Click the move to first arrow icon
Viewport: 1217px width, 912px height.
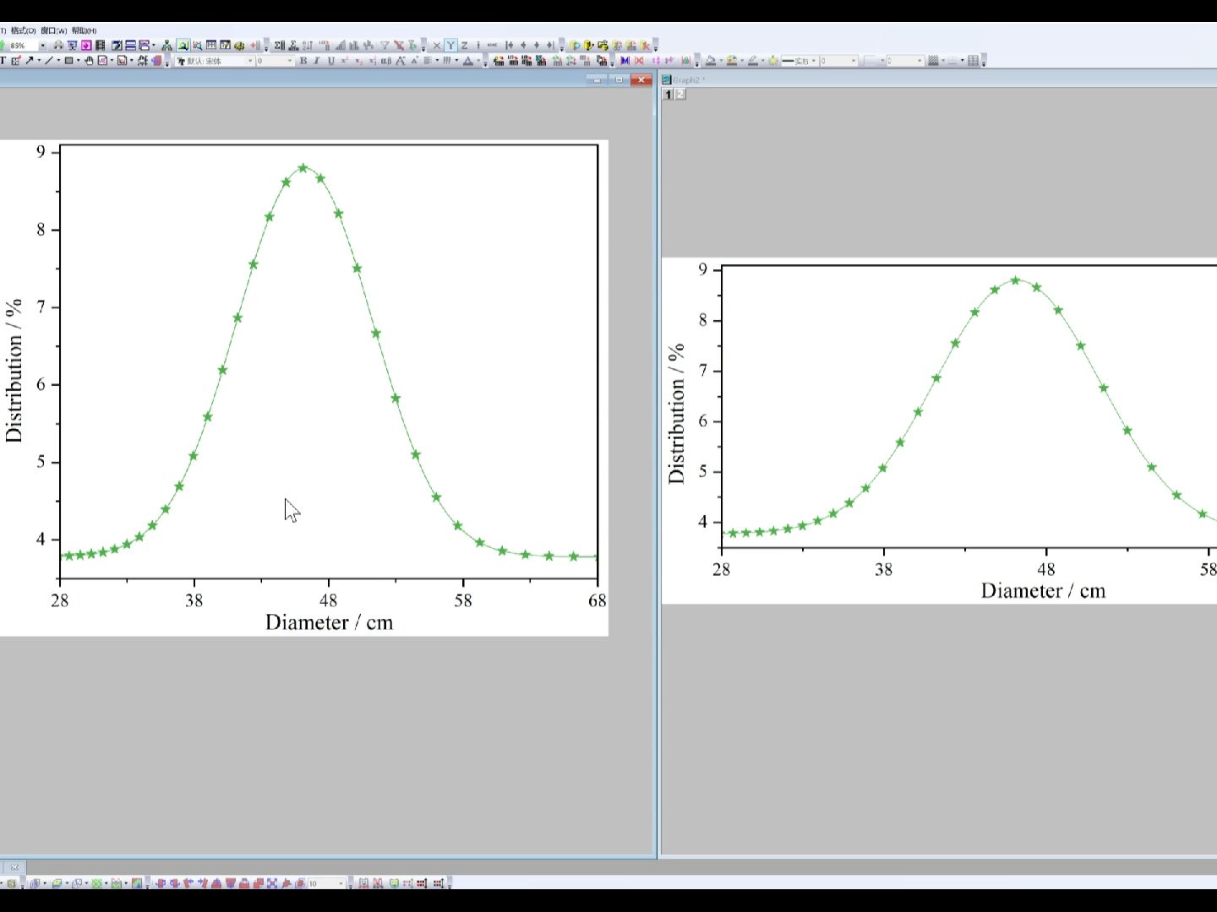(x=509, y=45)
